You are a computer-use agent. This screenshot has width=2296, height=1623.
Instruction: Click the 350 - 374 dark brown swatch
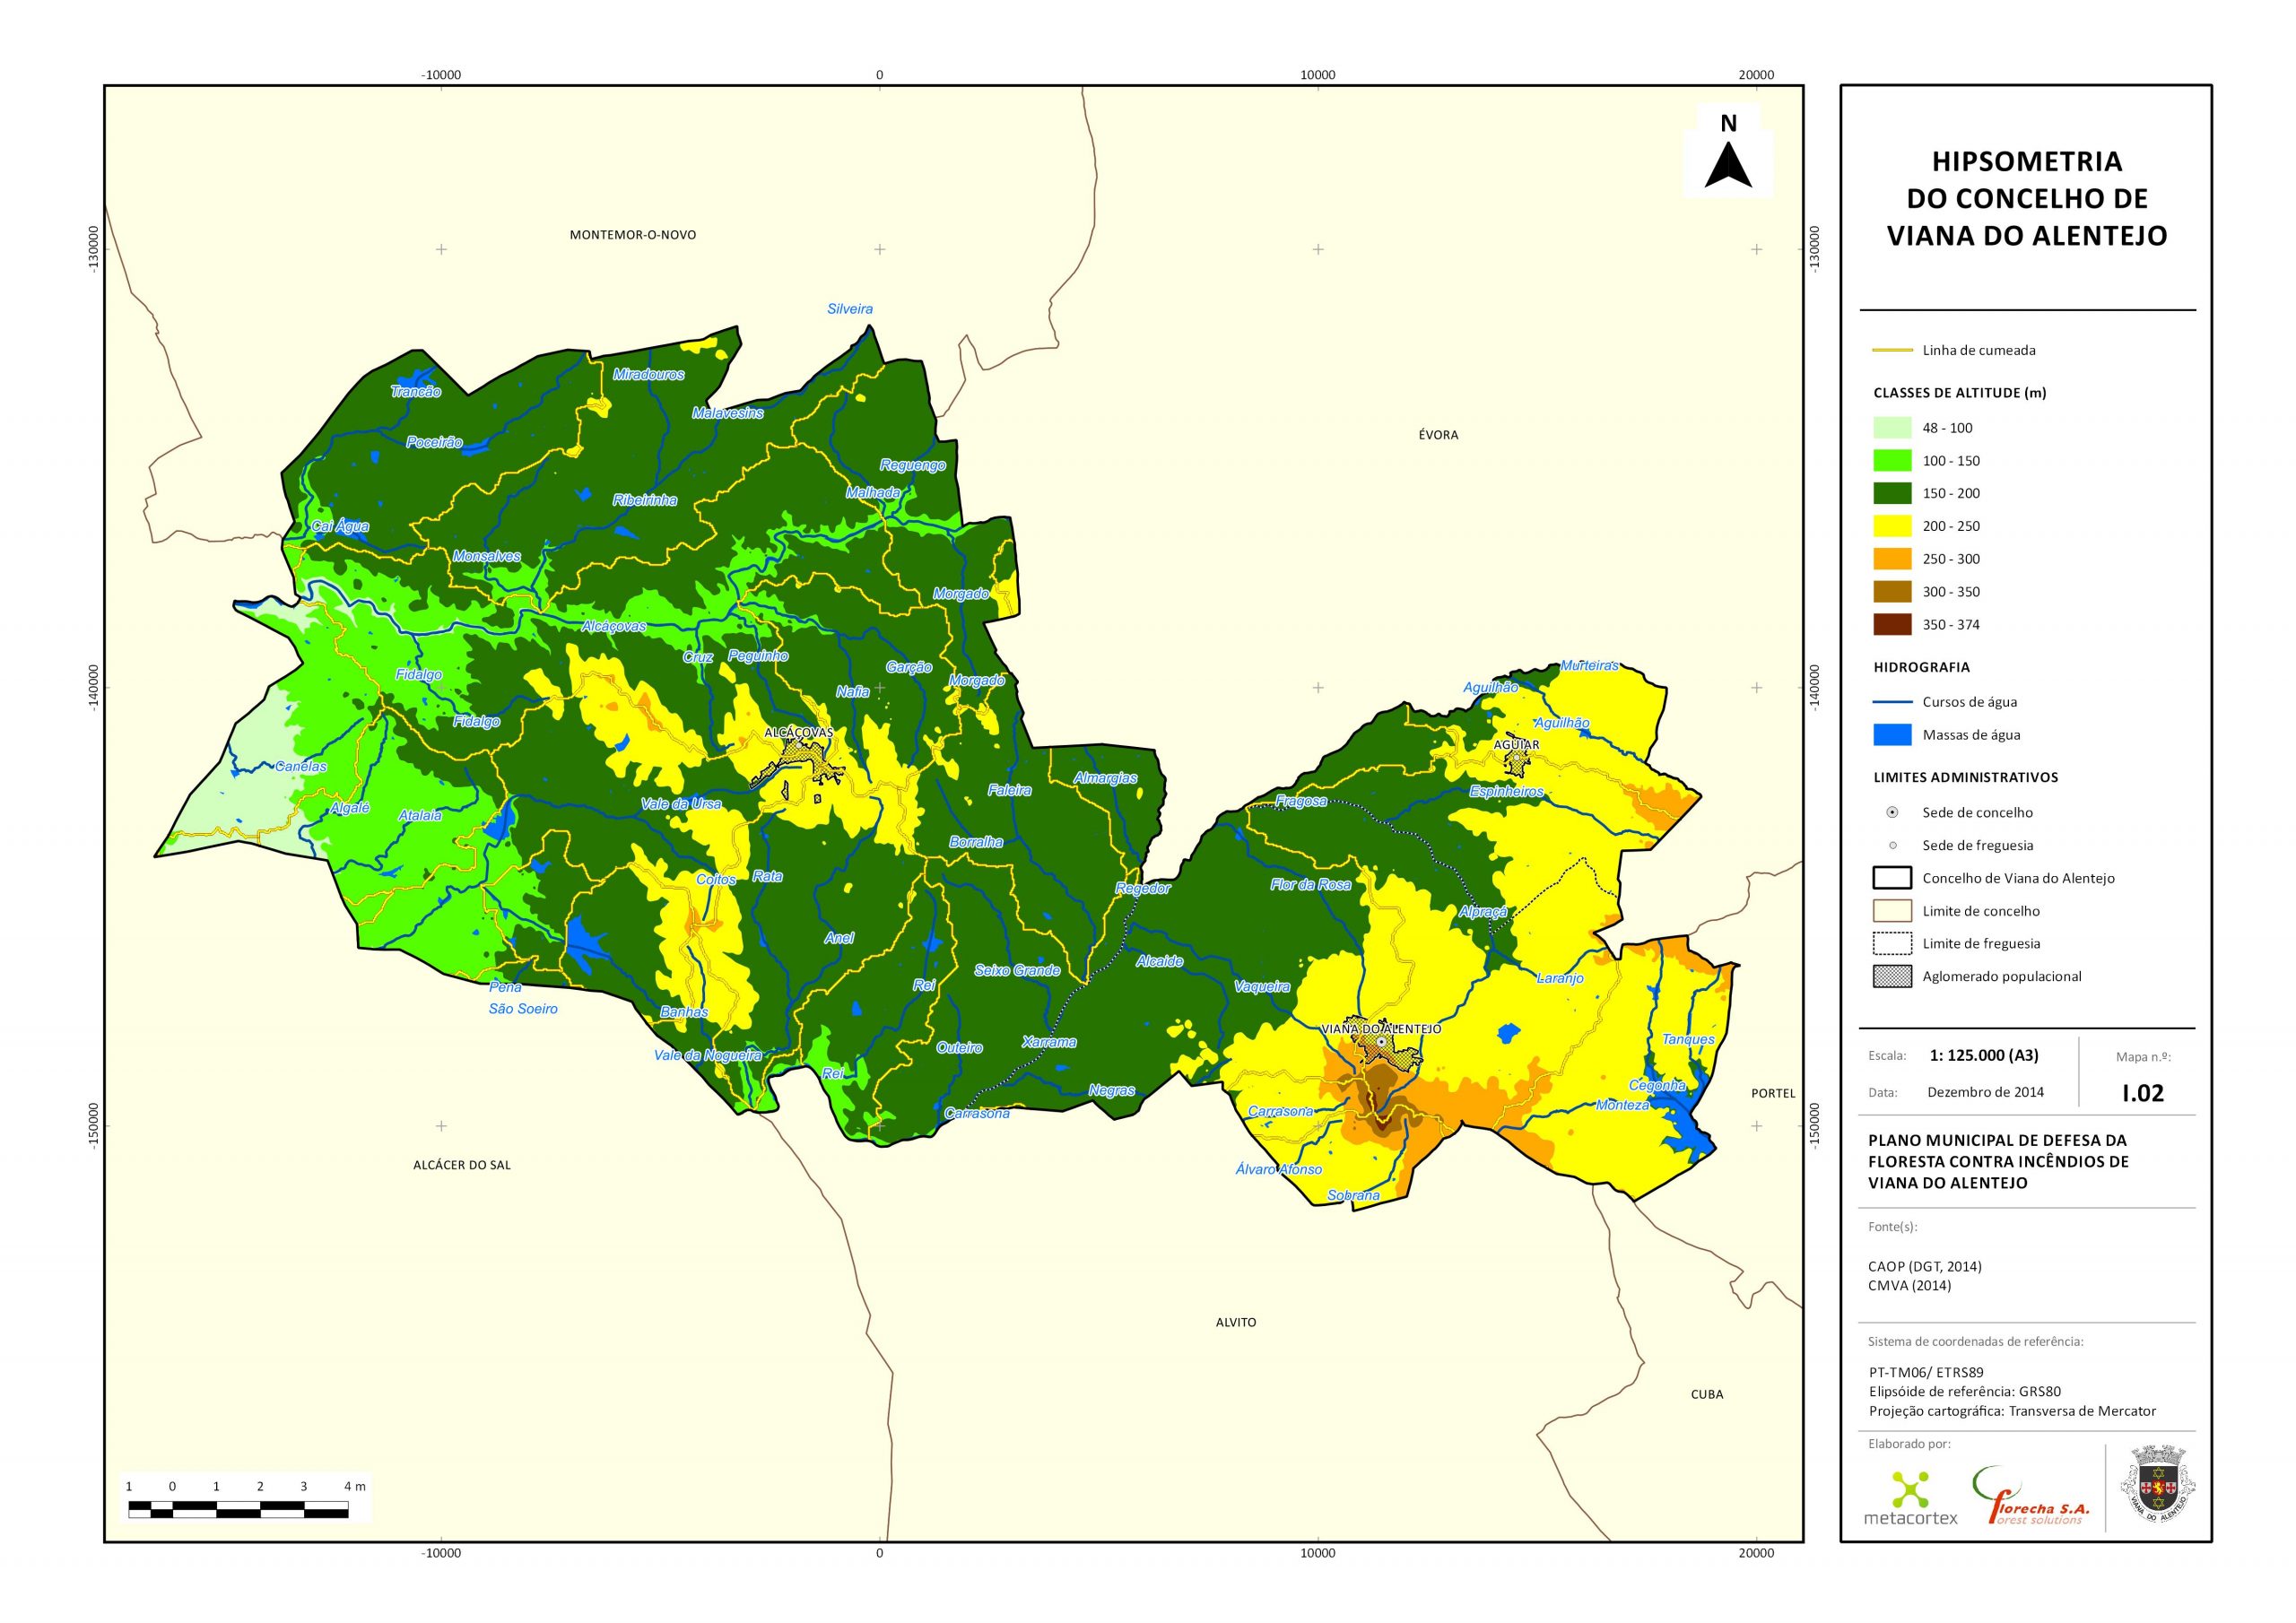(x=1892, y=625)
